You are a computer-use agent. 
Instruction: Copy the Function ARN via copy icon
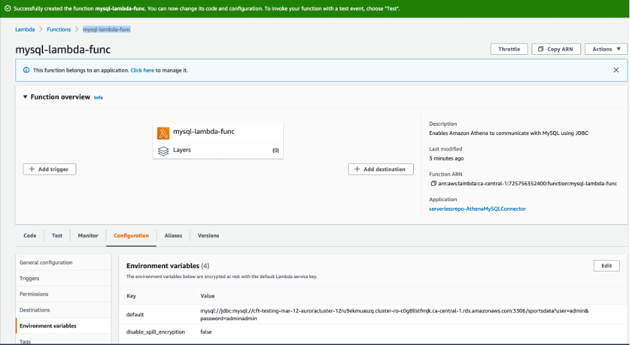[433, 183]
